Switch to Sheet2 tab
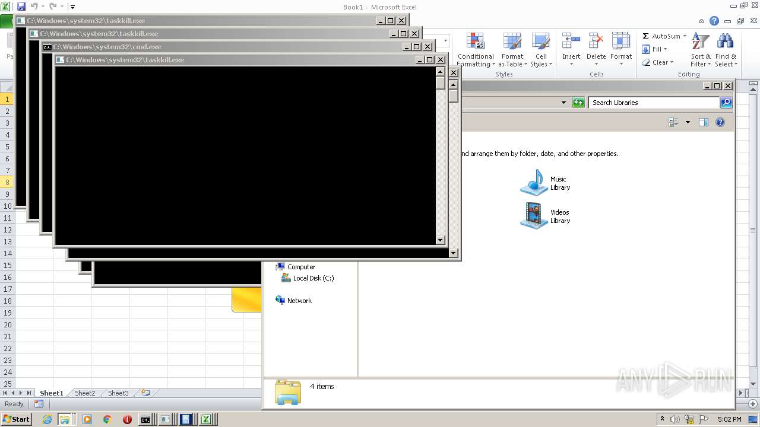 pos(84,393)
